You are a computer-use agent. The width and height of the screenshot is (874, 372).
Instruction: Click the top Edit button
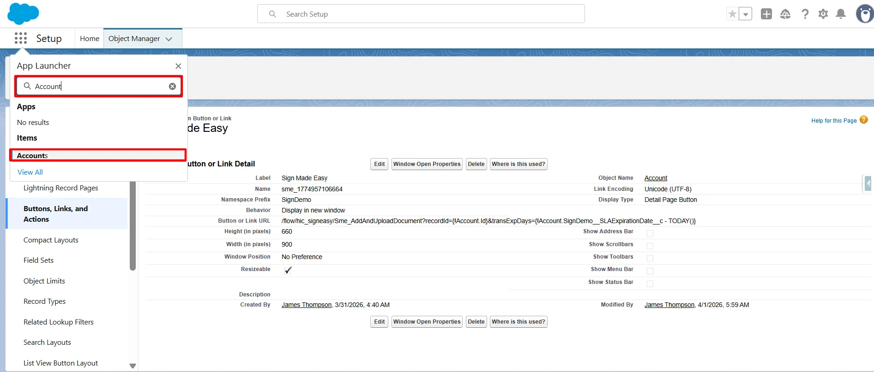pyautogui.click(x=380, y=164)
